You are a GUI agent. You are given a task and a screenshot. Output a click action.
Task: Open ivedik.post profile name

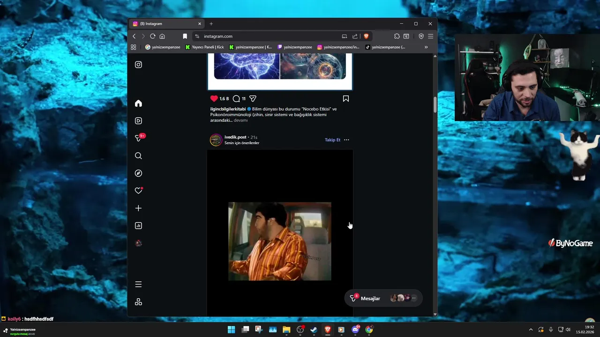pyautogui.click(x=235, y=137)
